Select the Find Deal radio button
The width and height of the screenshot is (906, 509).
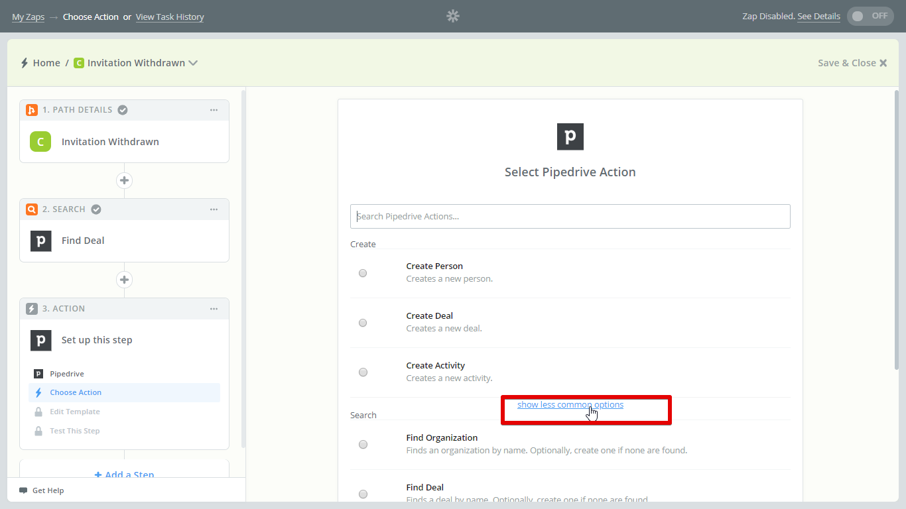coord(363,494)
